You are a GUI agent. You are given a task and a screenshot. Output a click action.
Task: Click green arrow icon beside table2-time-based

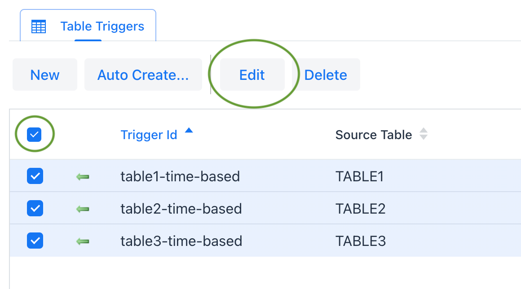83,209
